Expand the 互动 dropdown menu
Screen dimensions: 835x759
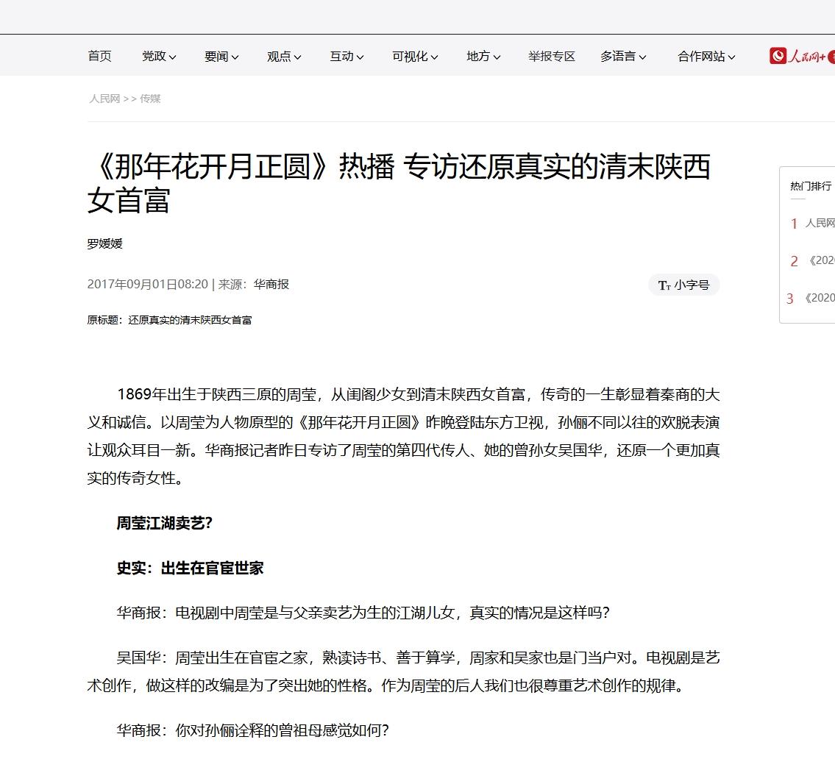pos(347,57)
